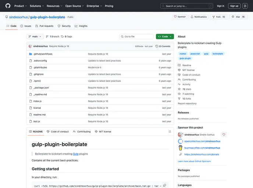Viewport: 253px width, 188px height.
Task: Open the .github/workflows folder icon
Action: click(x=30, y=54)
